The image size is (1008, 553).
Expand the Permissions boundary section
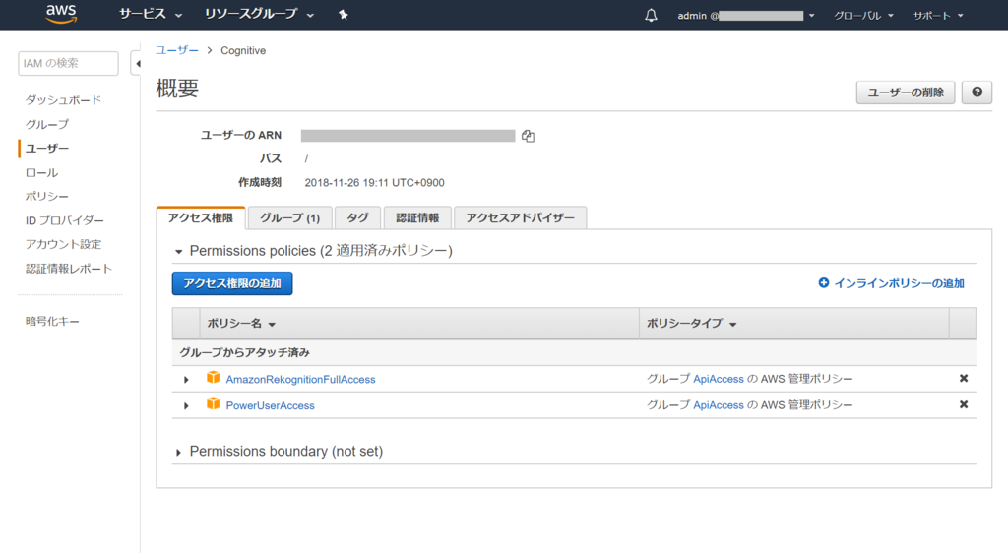179,453
